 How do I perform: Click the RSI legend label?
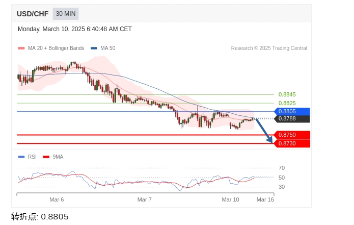[32, 157]
